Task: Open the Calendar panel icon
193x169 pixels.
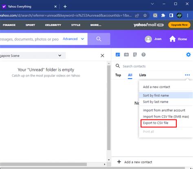Action: point(126,54)
